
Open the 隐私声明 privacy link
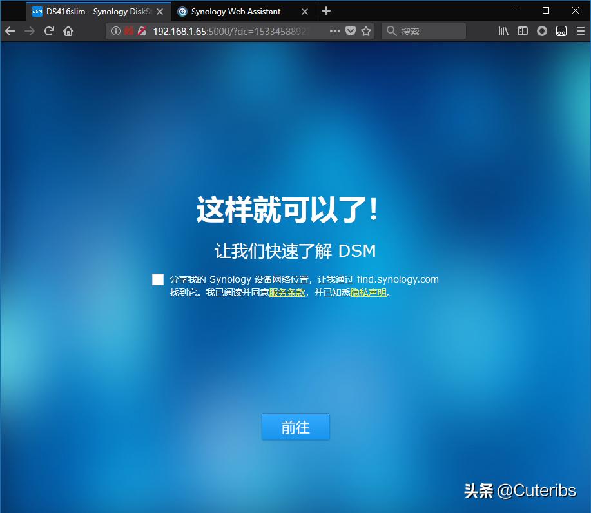coord(367,292)
